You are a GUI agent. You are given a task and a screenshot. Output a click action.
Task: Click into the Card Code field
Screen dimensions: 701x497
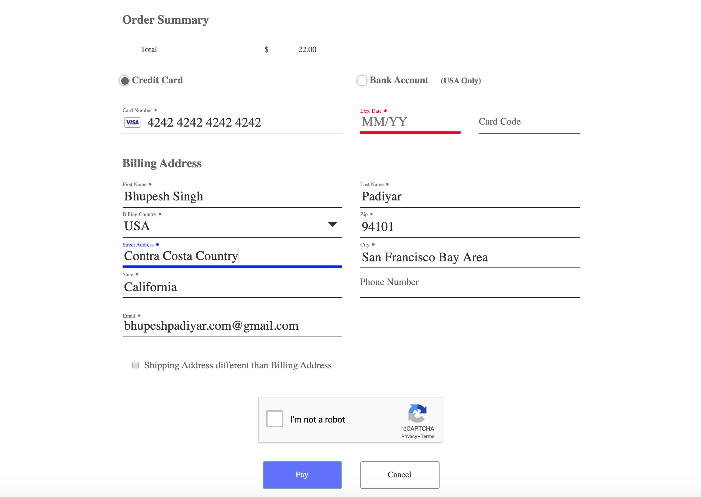click(x=528, y=122)
